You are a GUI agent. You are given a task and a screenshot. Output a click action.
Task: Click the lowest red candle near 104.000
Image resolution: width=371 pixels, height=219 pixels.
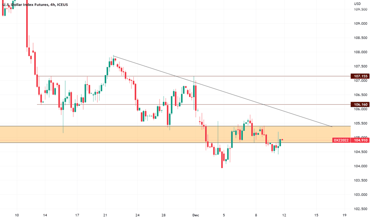(222, 160)
